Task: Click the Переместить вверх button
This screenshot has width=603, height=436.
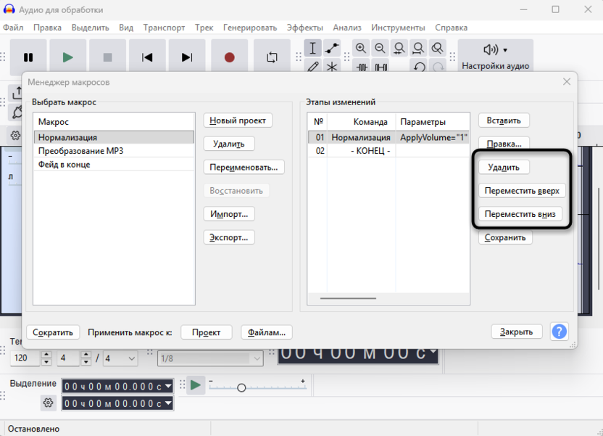Action: pos(521,192)
